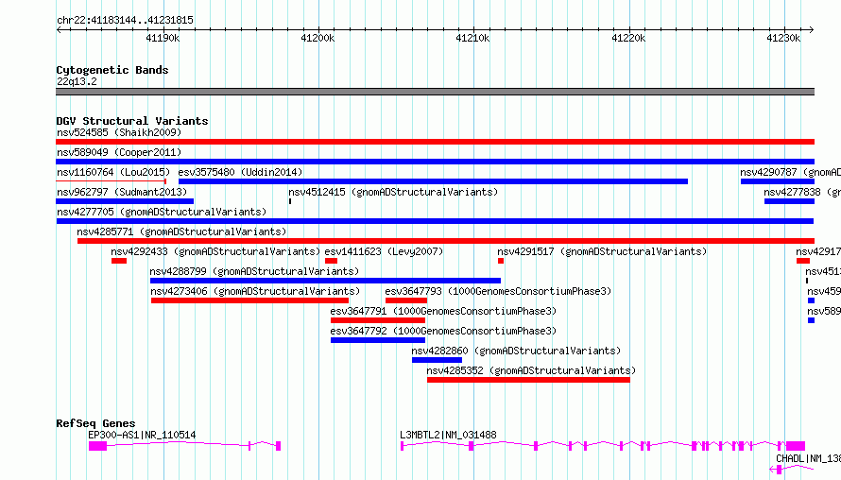Click the esv1411623 (Levy2007) red marker
This screenshot has width=841, height=480.
click(x=331, y=261)
